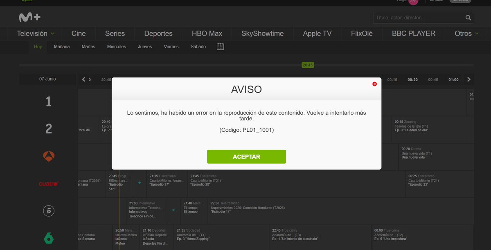491x250 pixels.
Task: Select the Hoy day tab
Action: tap(38, 46)
